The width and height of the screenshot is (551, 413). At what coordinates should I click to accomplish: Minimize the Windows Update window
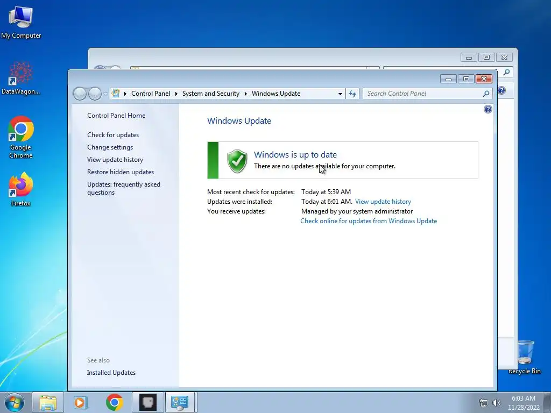(448, 79)
